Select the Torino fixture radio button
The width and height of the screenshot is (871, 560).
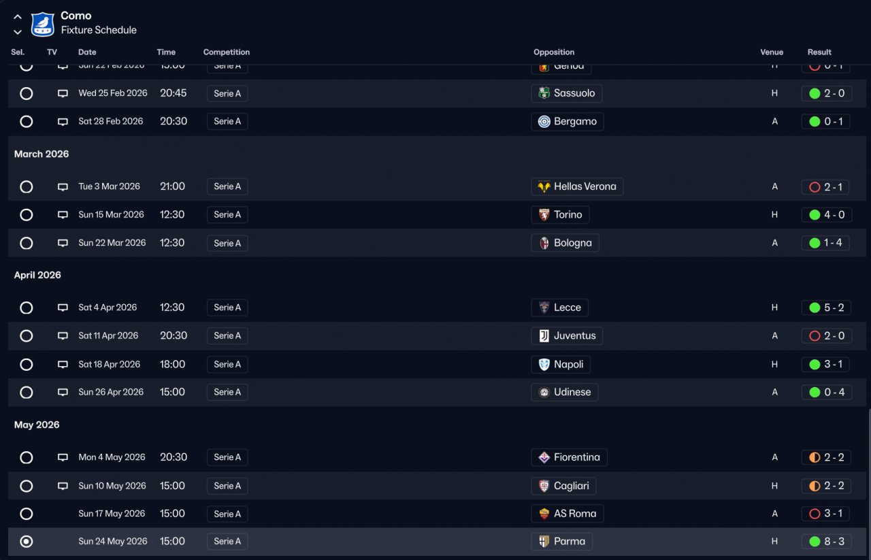click(26, 215)
